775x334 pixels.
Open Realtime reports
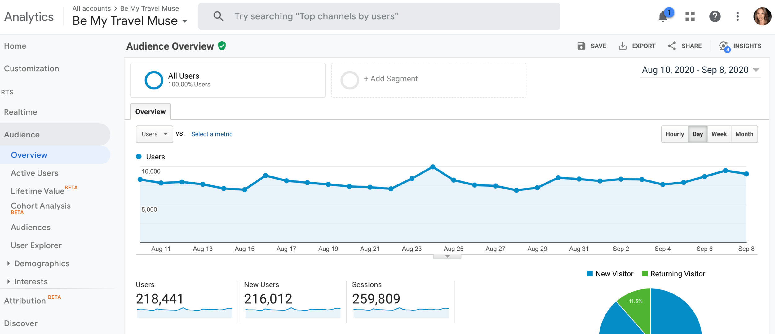click(20, 112)
